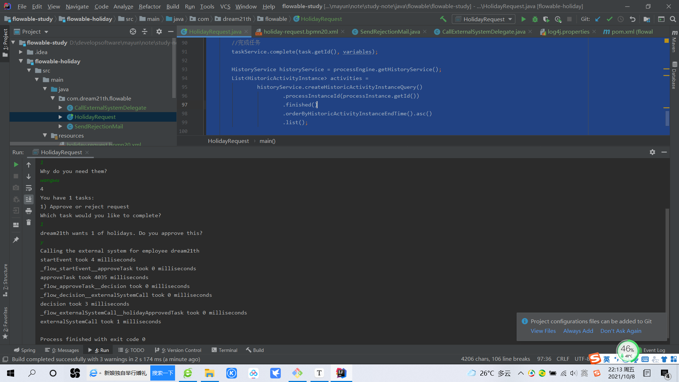
Task: Open Search Everywhere magnifier icon
Action: point(673,19)
